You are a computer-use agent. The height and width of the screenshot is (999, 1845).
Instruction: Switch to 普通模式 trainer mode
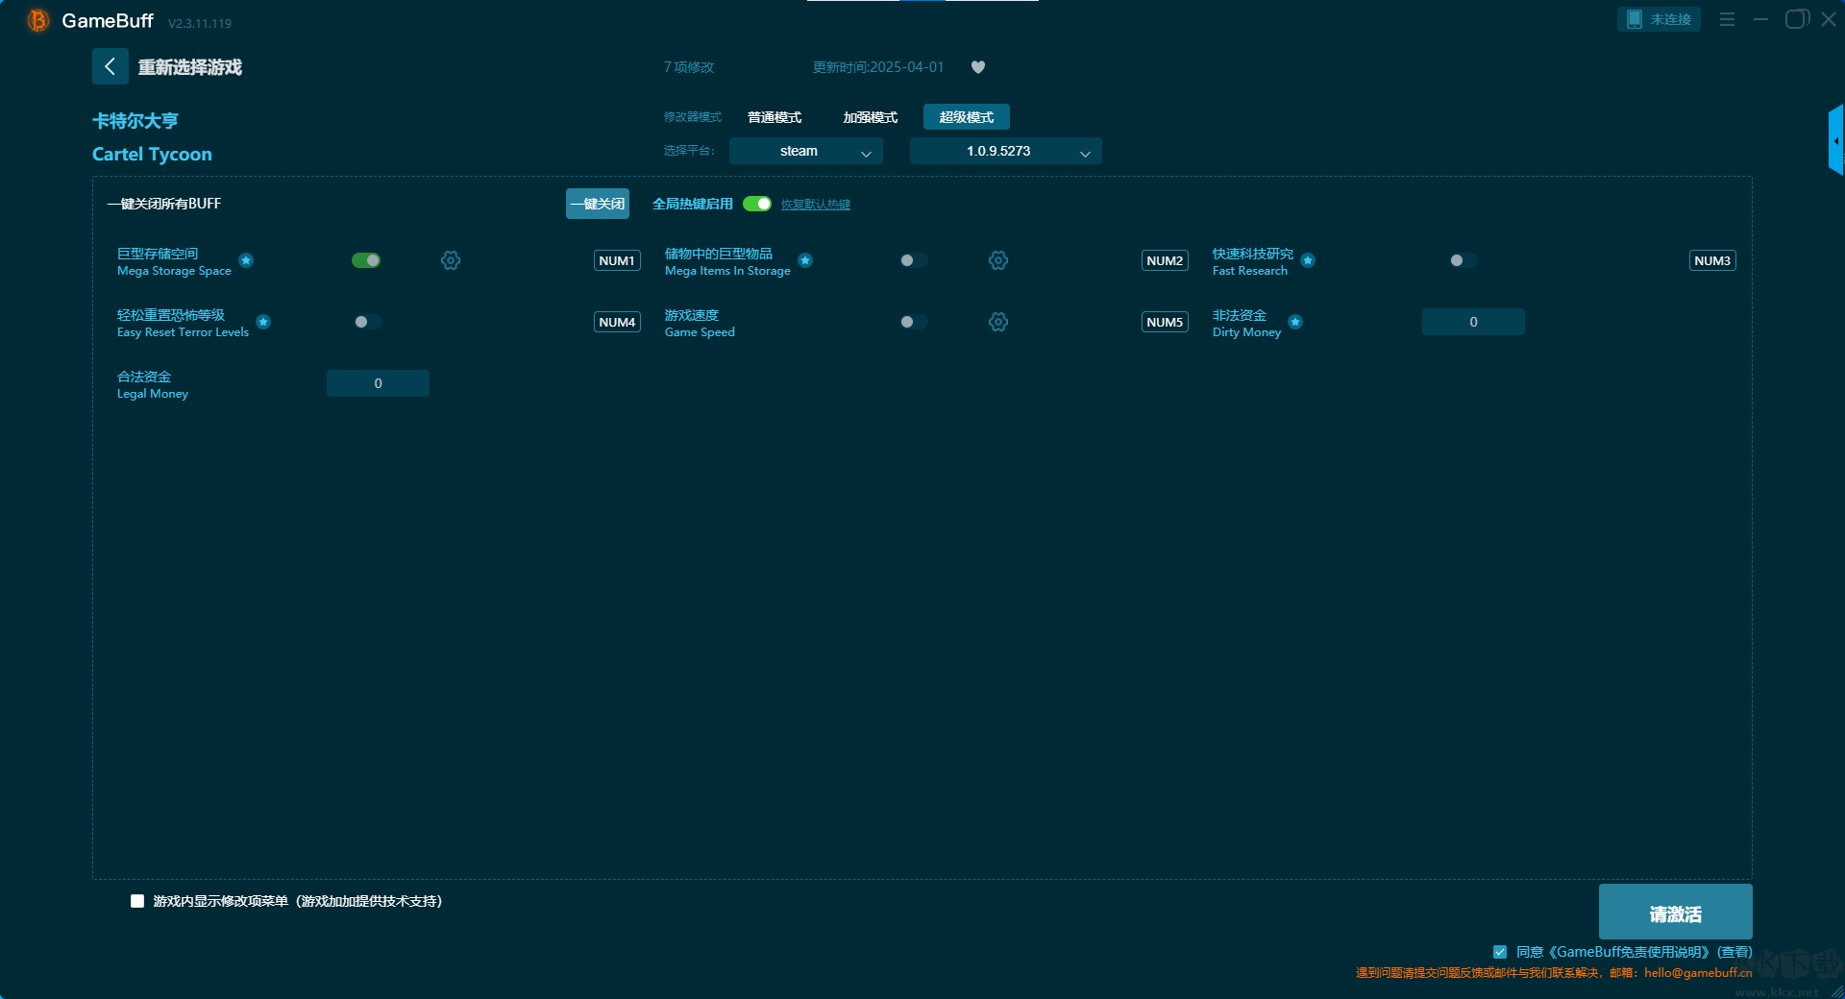click(x=775, y=117)
